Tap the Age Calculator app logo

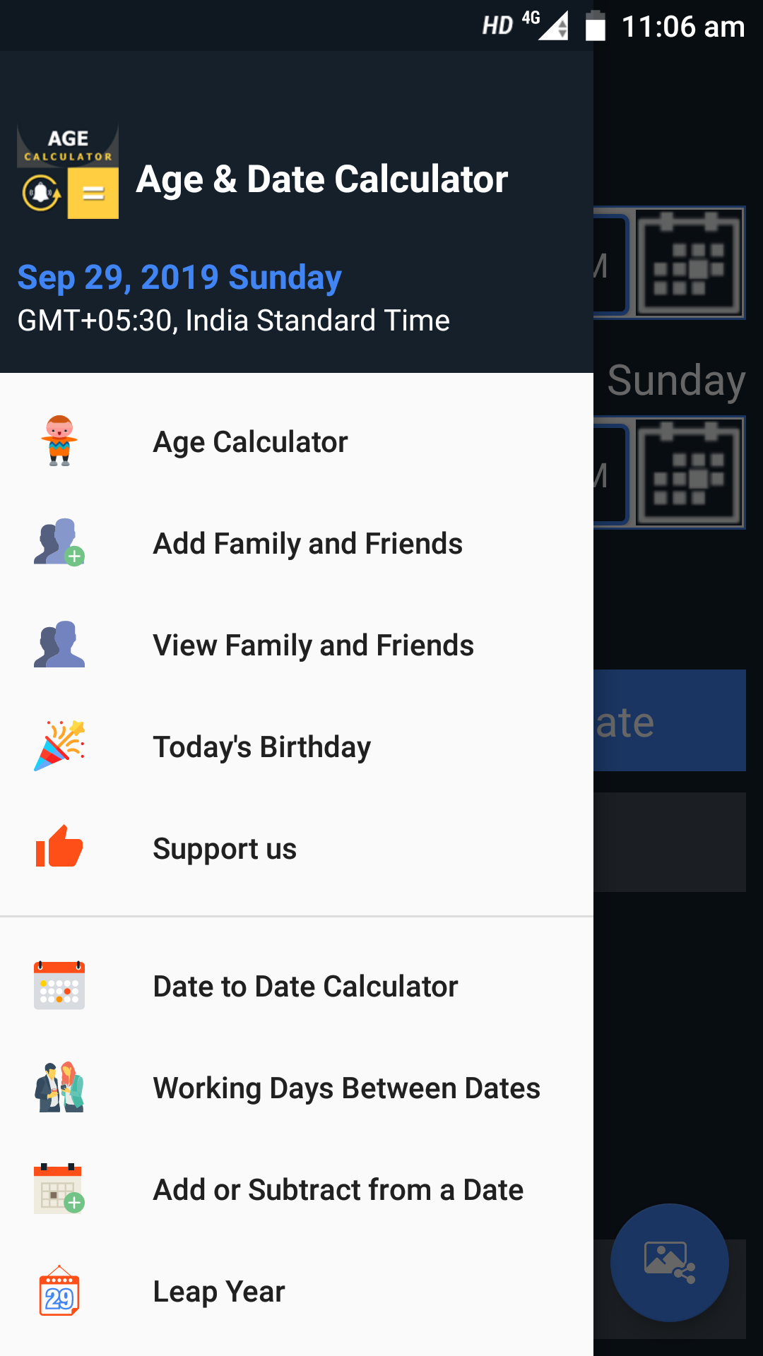[68, 172]
